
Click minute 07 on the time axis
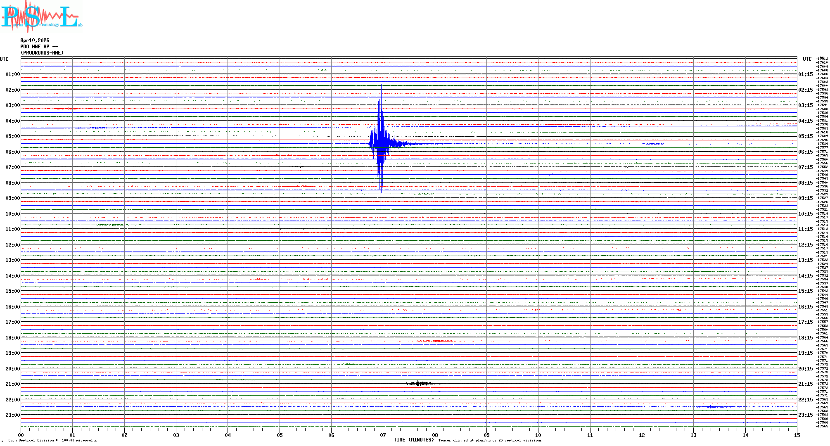point(383,435)
